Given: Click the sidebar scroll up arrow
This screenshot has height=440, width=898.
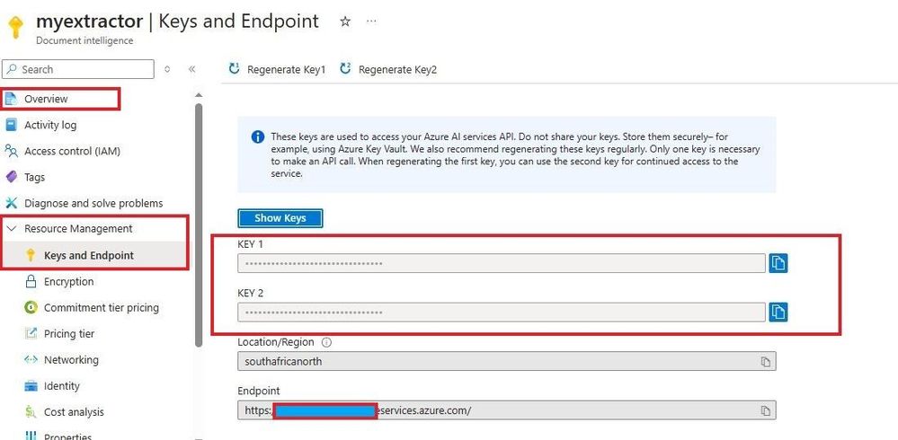Looking at the screenshot, I should 199,94.
